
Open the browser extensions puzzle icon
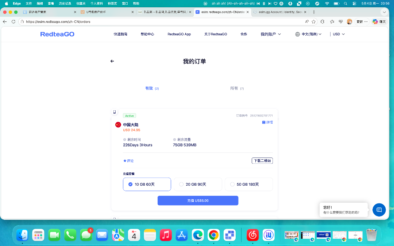coord(322,21)
